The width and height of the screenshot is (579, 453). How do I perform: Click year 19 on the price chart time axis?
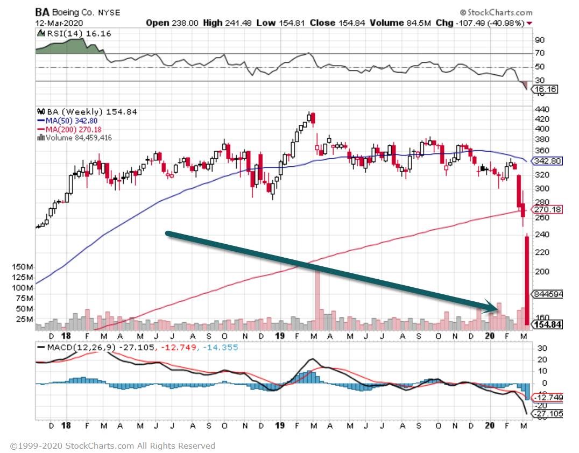click(280, 336)
